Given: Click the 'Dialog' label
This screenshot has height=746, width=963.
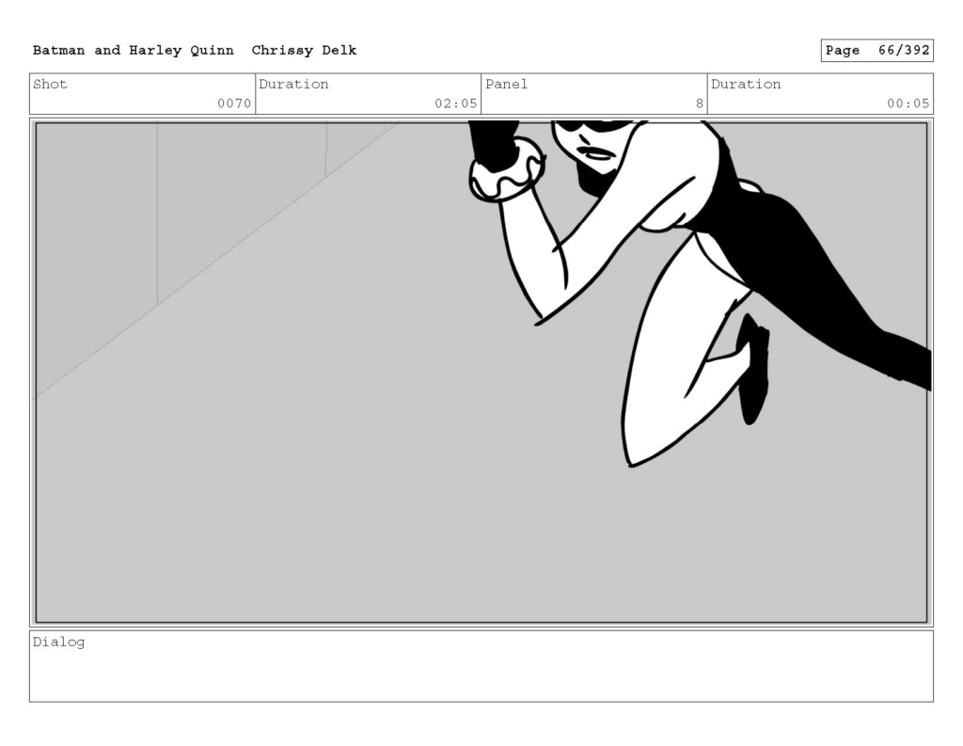Looking at the screenshot, I should tap(58, 643).
